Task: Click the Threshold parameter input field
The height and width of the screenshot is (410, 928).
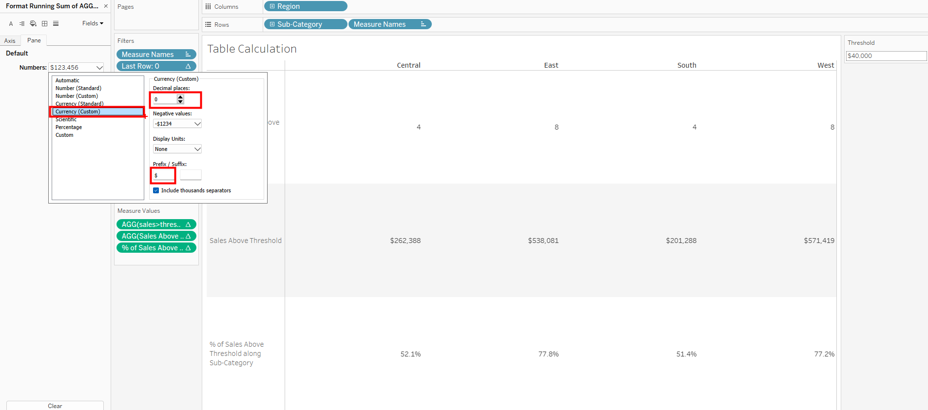Action: tap(886, 56)
